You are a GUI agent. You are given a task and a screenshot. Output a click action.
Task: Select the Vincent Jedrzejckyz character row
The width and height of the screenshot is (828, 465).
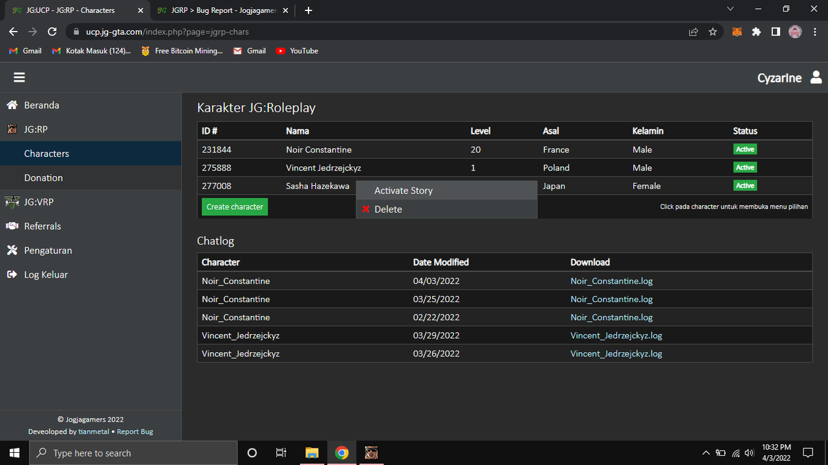[x=505, y=167]
